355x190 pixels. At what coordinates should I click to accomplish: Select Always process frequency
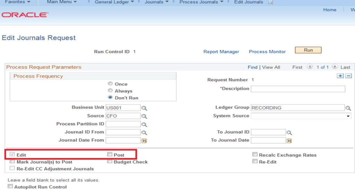tap(110, 90)
